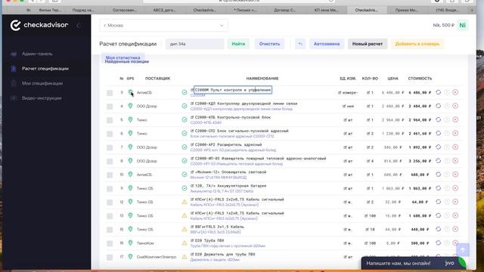The height and width of the screenshot is (272, 484).
Task: Click the search field containing дип 34а
Action: tap(195, 44)
